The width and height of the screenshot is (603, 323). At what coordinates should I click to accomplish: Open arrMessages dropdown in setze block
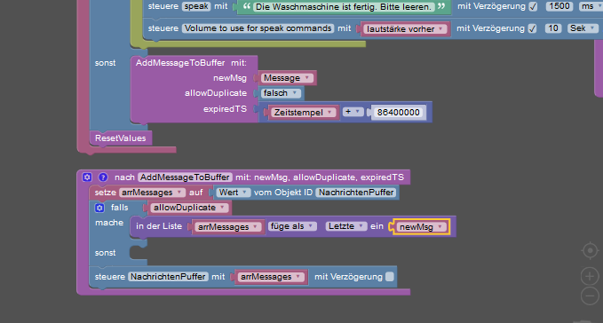pos(152,193)
